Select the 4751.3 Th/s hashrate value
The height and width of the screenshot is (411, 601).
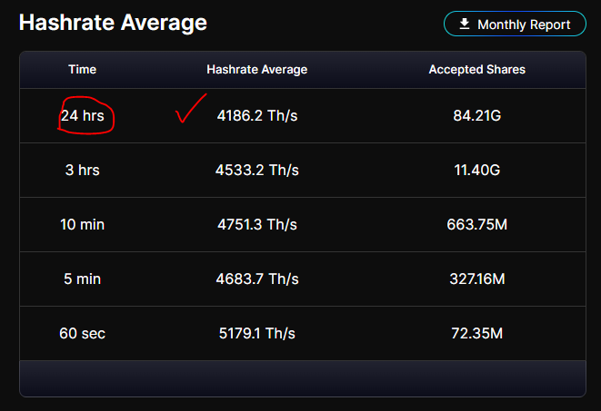pyautogui.click(x=257, y=224)
